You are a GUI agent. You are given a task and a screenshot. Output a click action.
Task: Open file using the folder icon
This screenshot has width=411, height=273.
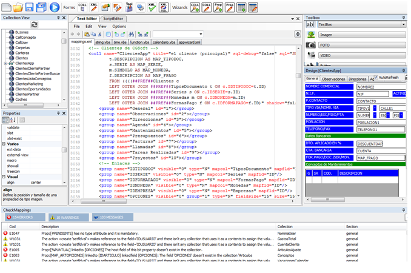click(18, 7)
